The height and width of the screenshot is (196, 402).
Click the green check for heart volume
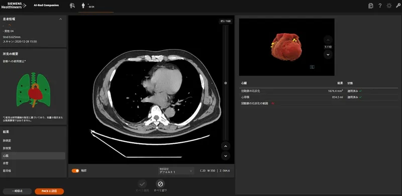point(360,97)
